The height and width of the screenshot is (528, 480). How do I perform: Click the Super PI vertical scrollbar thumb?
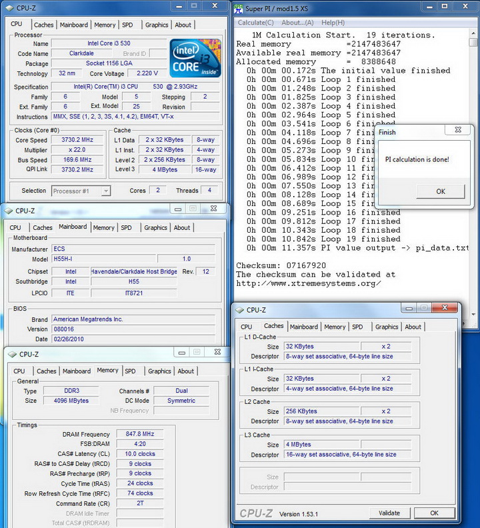(x=473, y=43)
